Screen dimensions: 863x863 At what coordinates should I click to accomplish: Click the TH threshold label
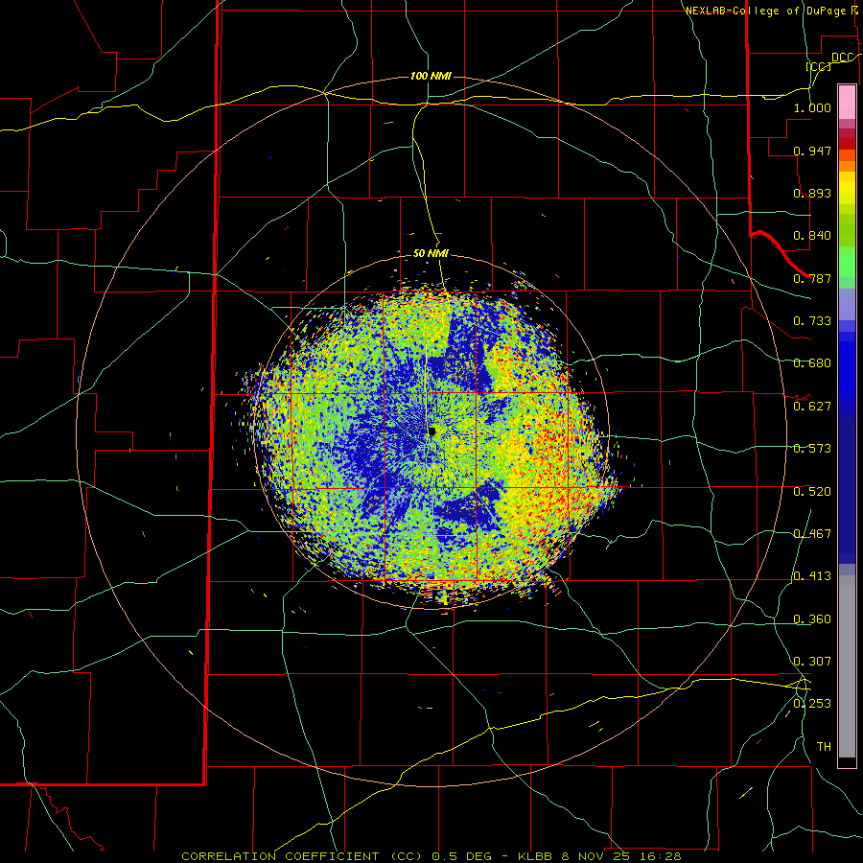point(824,747)
